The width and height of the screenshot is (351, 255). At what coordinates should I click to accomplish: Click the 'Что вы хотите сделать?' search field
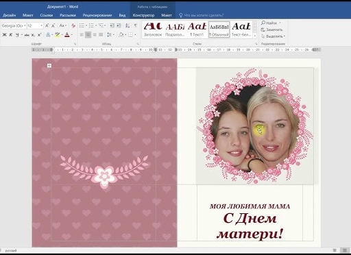[x=204, y=15]
